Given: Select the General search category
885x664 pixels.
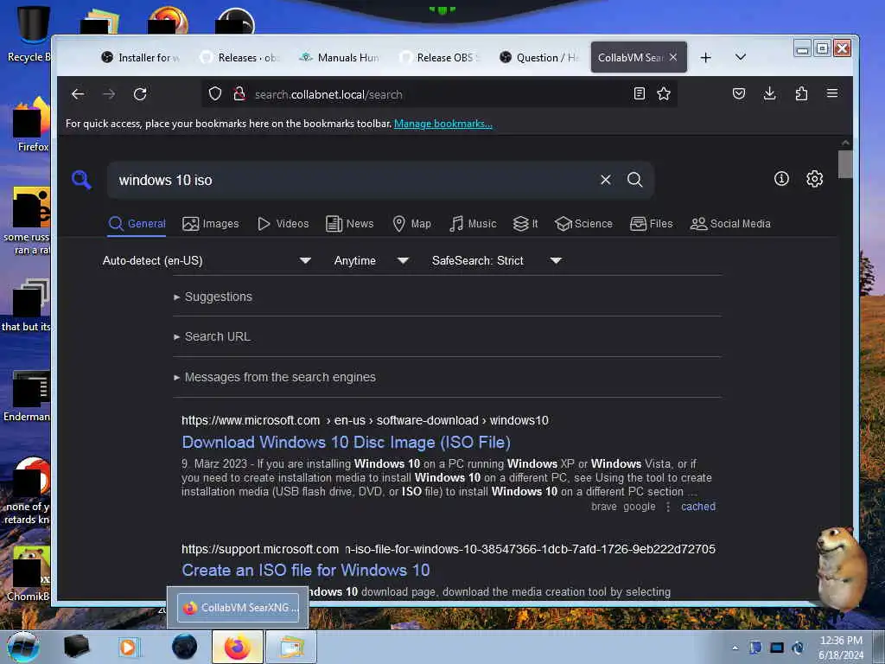Looking at the screenshot, I should [x=137, y=224].
